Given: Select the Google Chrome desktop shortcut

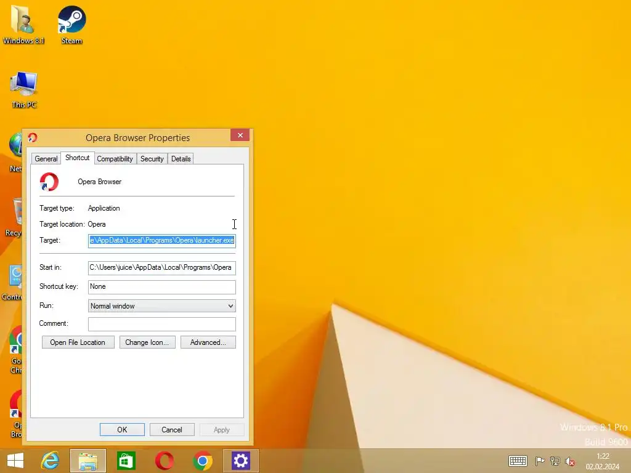Looking at the screenshot, I should tap(17, 349).
